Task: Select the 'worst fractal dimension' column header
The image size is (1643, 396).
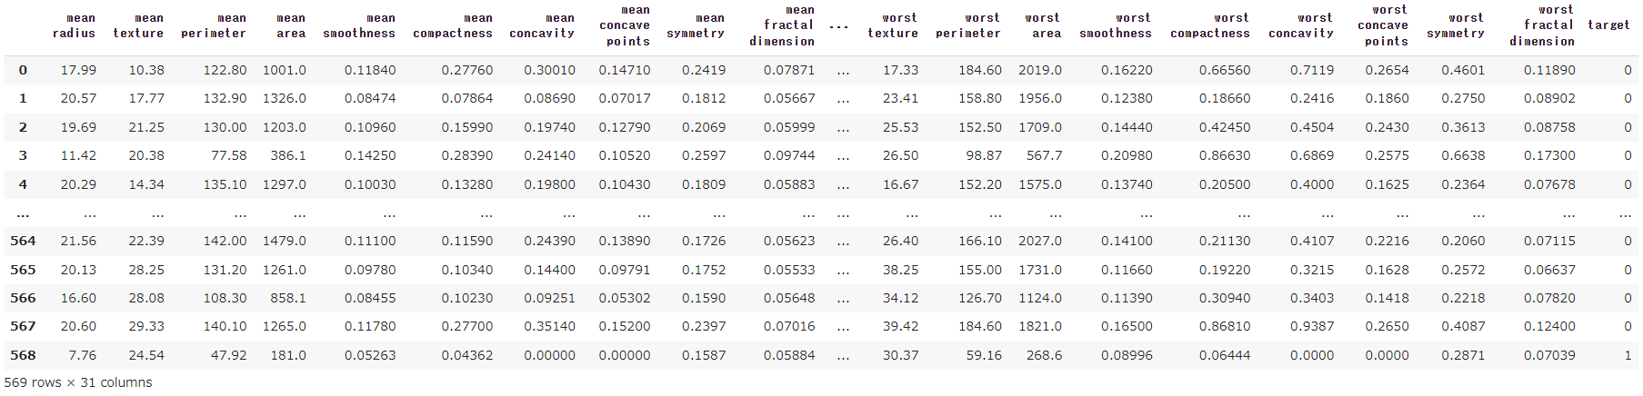Action: [x=1542, y=25]
